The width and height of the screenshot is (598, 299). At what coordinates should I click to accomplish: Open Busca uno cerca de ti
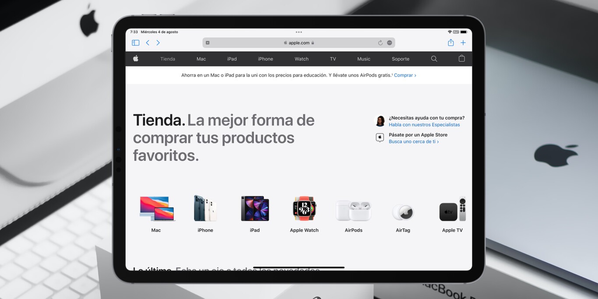pyautogui.click(x=413, y=142)
